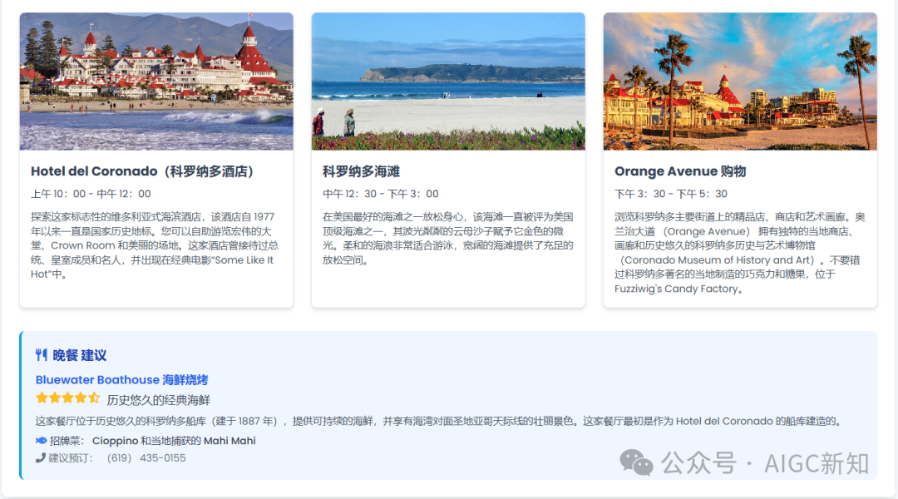Click the phone icon beside 建议预订
Screen dimensions: 898x499
tap(40, 457)
